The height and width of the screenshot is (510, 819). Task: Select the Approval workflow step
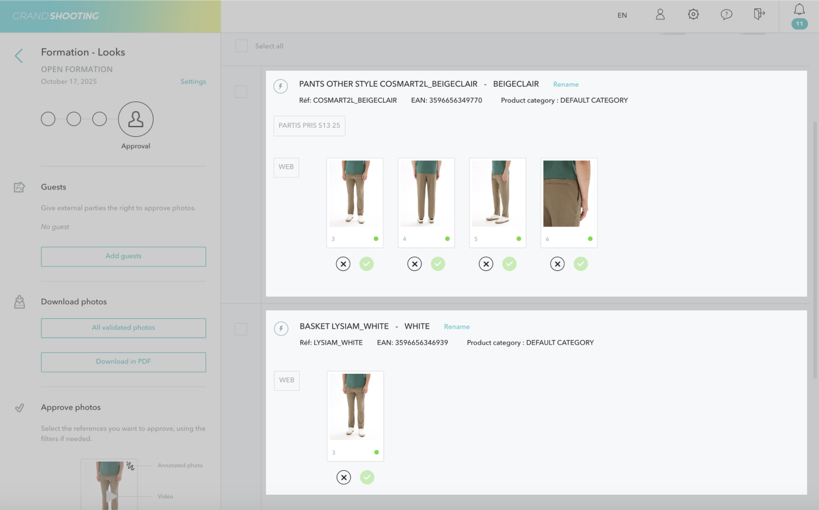pyautogui.click(x=136, y=119)
